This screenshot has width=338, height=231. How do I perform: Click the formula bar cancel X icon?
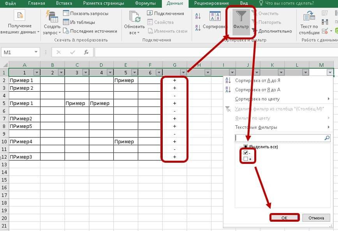point(59,52)
